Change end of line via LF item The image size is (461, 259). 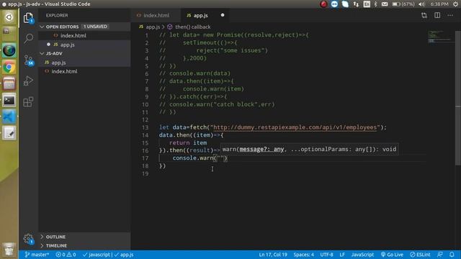pyautogui.click(x=342, y=255)
